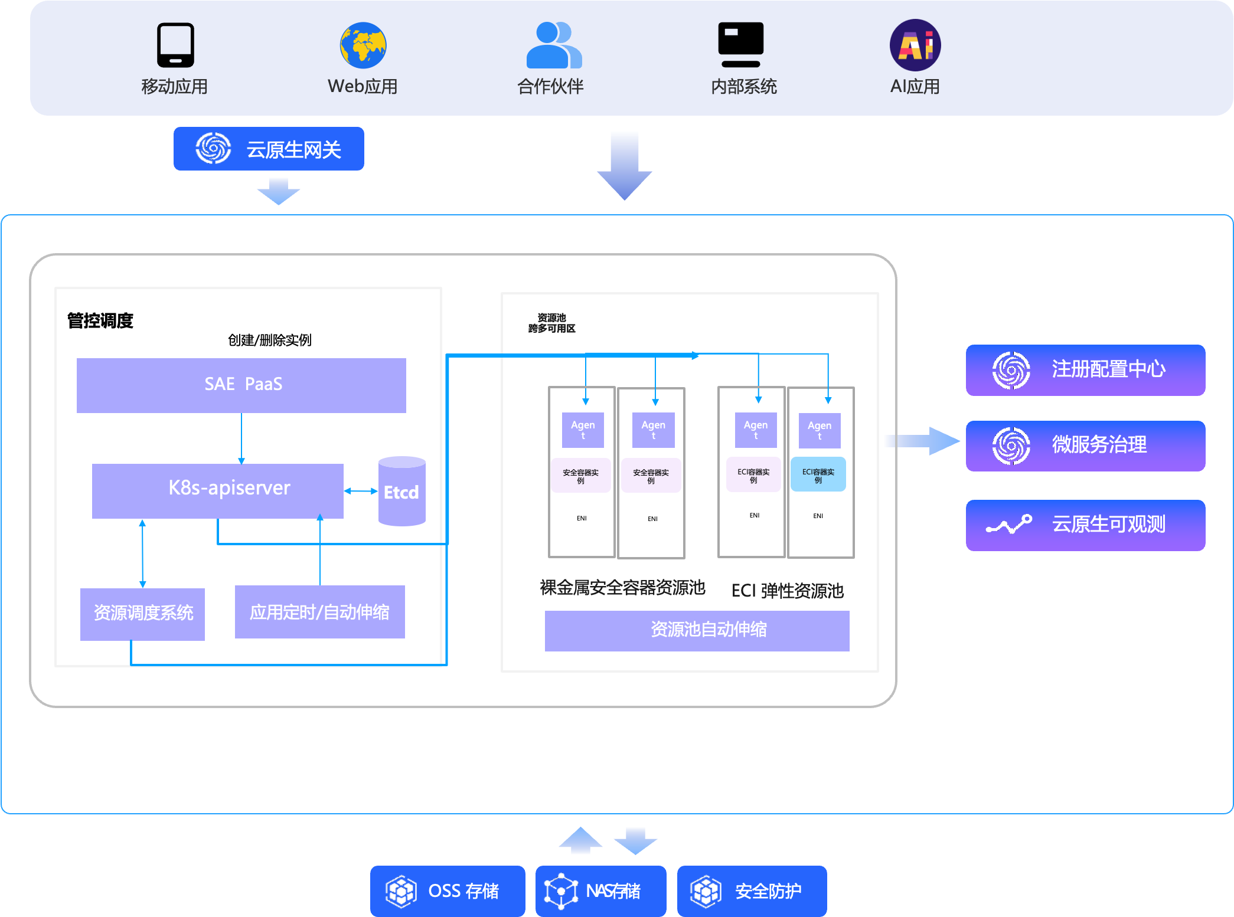
Task: Click the swirl icon beside 云原生网关
Action: point(213,148)
